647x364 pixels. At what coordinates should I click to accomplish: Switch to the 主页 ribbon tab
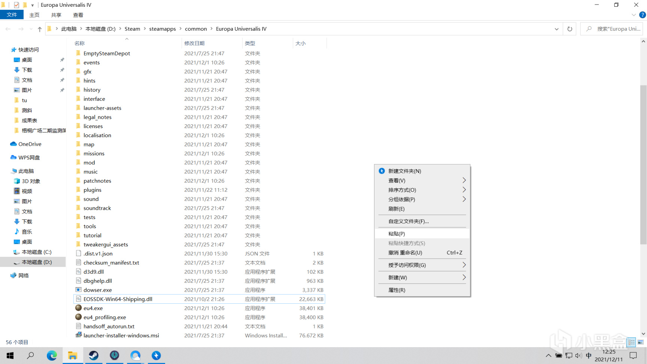[34, 15]
